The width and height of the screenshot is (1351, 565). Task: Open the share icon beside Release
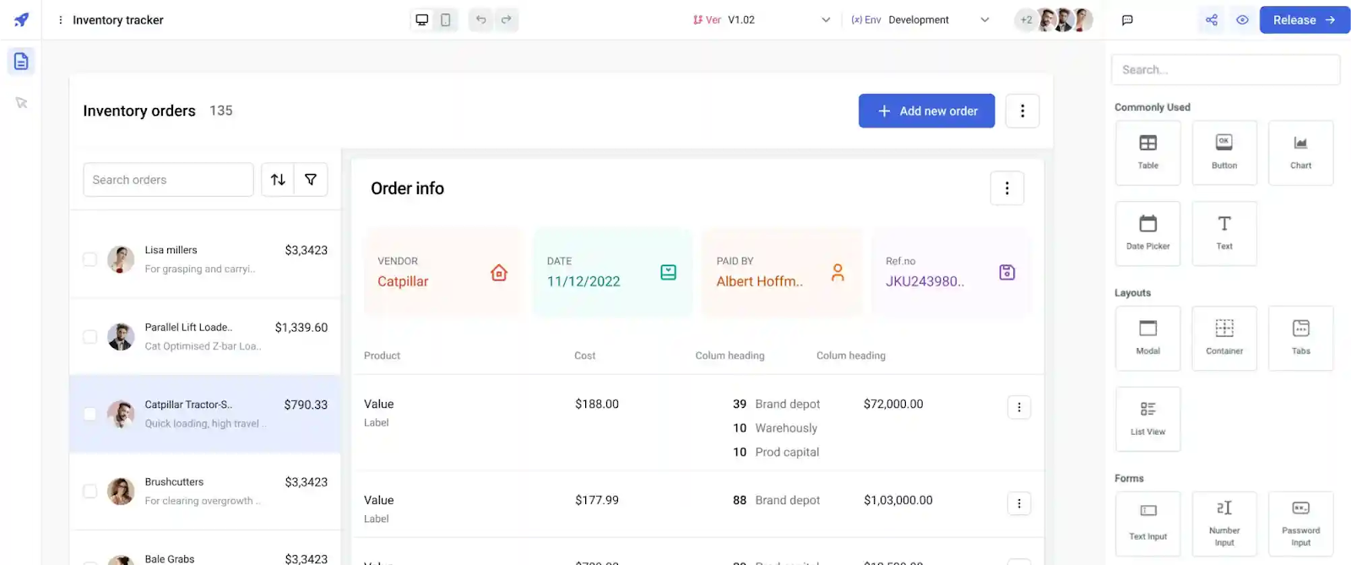tap(1212, 19)
